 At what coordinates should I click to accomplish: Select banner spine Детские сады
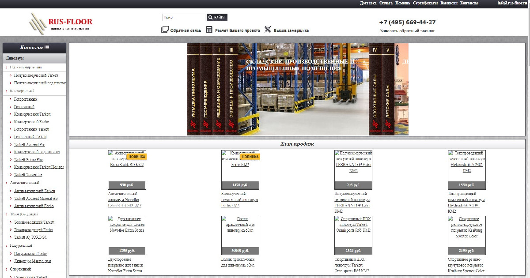click(388, 89)
